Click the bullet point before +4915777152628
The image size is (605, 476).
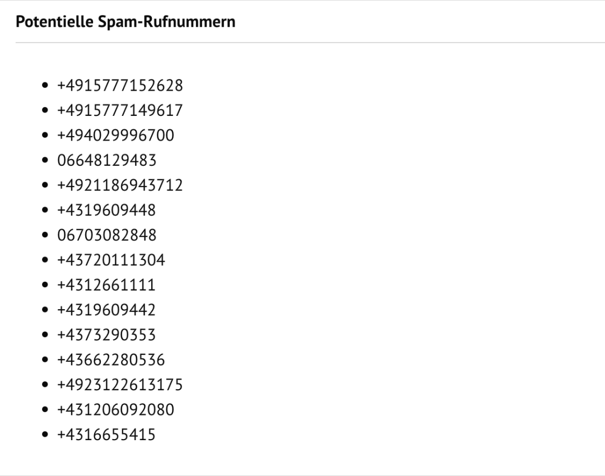(x=45, y=86)
